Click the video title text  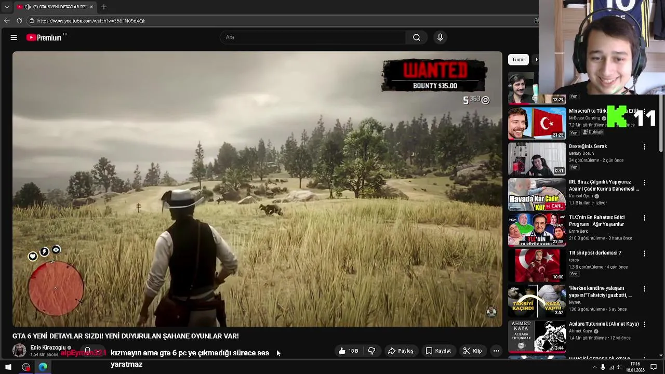coord(126,336)
